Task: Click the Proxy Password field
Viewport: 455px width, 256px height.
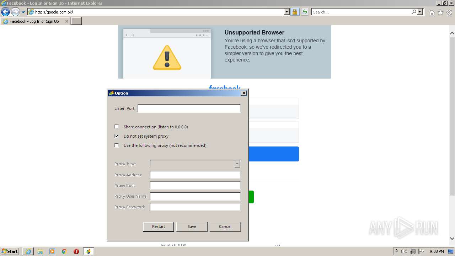Action: (x=195, y=207)
